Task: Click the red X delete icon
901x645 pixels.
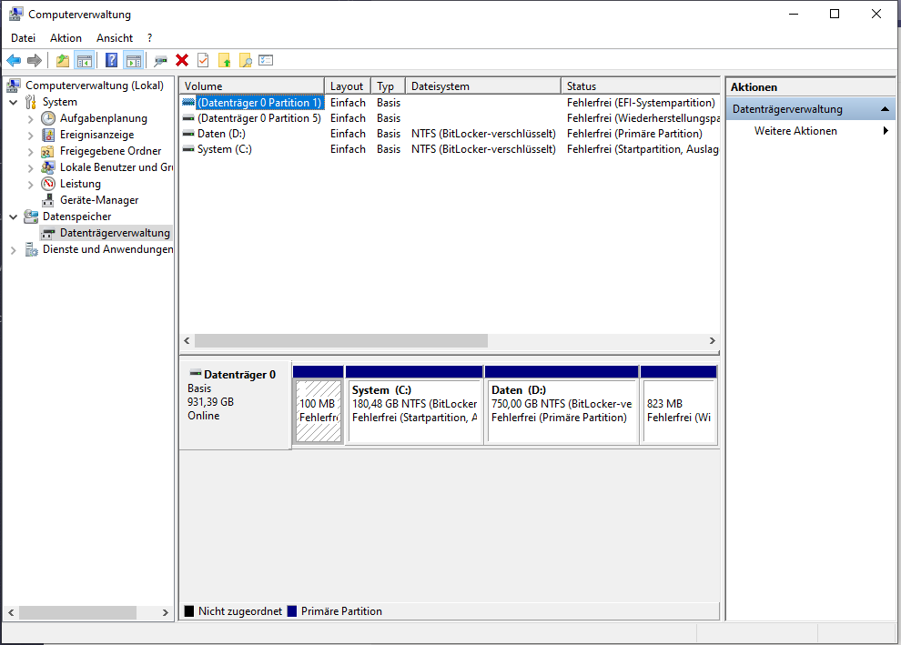Action: (182, 60)
